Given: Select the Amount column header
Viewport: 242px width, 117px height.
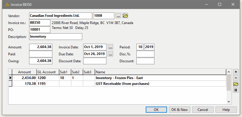Looking at the screenshot, I should [24, 72].
